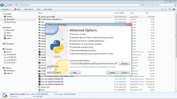Click the refresh button near address bar
The height and width of the screenshot is (99, 177).
pos(143,5)
